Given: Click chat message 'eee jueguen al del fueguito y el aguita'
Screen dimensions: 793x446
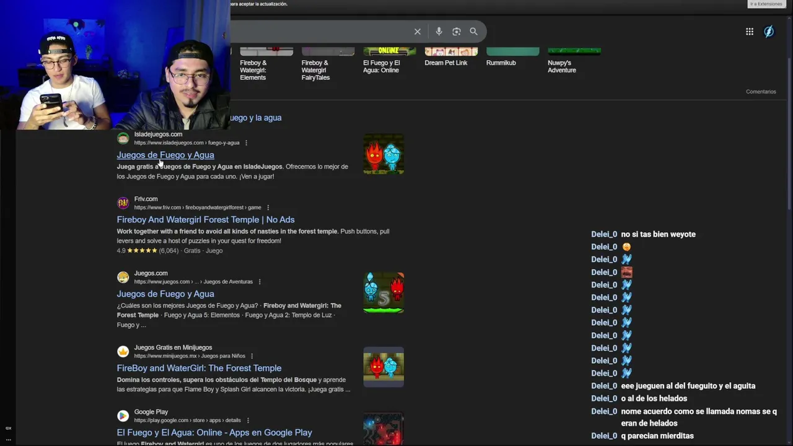Looking at the screenshot, I should 688,386.
